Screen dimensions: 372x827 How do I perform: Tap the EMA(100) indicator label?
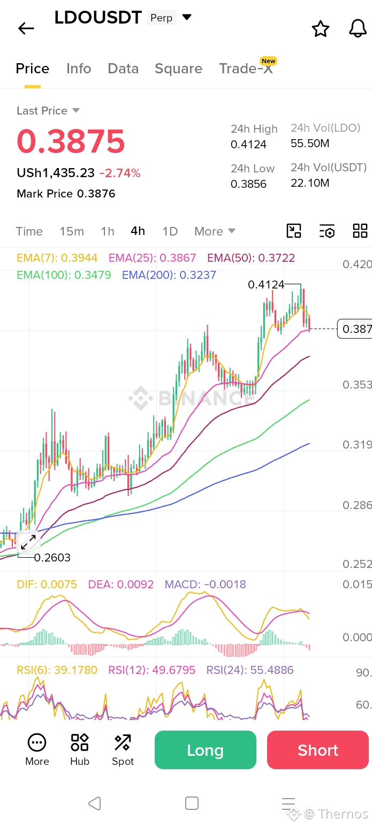click(x=64, y=275)
